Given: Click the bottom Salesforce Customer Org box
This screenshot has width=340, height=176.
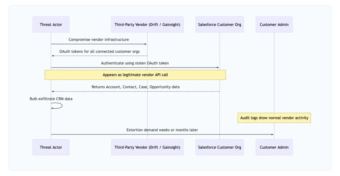Looking at the screenshot, I should point(219,147).
